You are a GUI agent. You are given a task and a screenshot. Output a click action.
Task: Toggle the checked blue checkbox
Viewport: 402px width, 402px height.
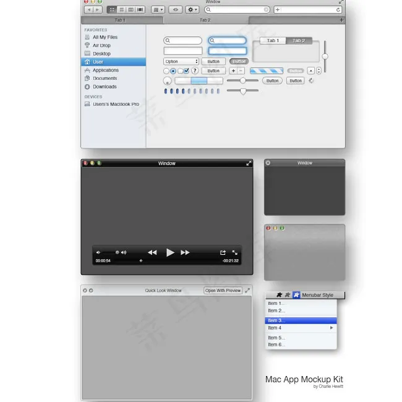[x=186, y=71]
